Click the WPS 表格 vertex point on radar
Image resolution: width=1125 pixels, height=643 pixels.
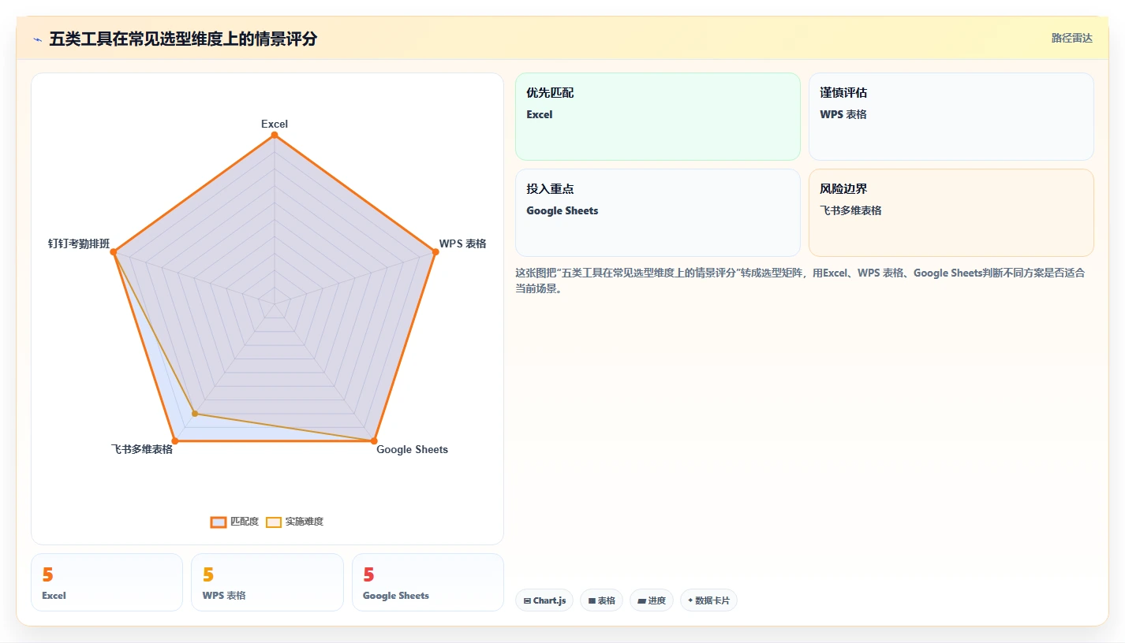[435, 252]
